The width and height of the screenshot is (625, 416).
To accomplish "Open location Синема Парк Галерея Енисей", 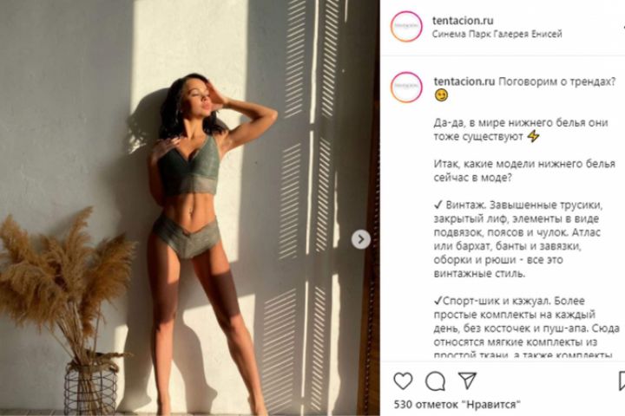I will coord(497,35).
